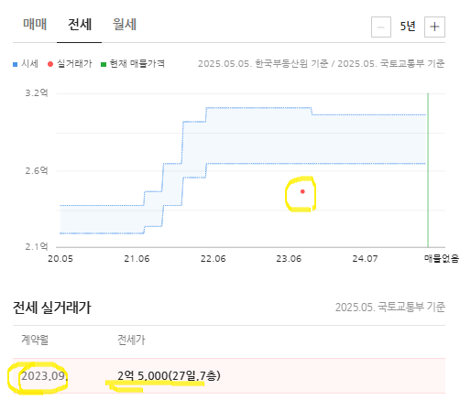The height and width of the screenshot is (400, 460).
Task: Select the 전세 tab
Action: (80, 25)
